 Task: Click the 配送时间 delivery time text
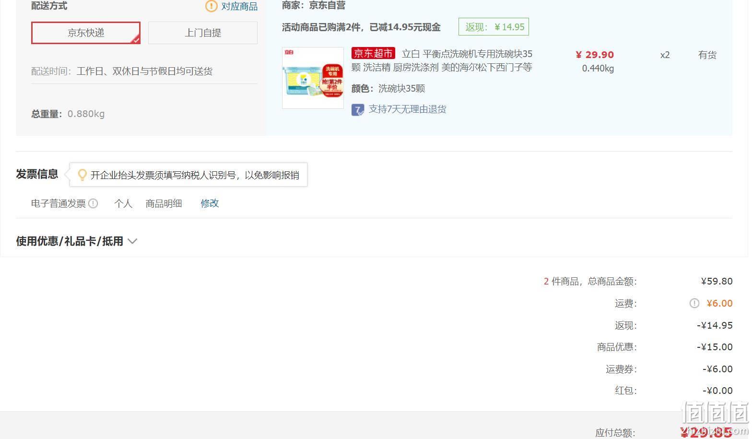122,71
